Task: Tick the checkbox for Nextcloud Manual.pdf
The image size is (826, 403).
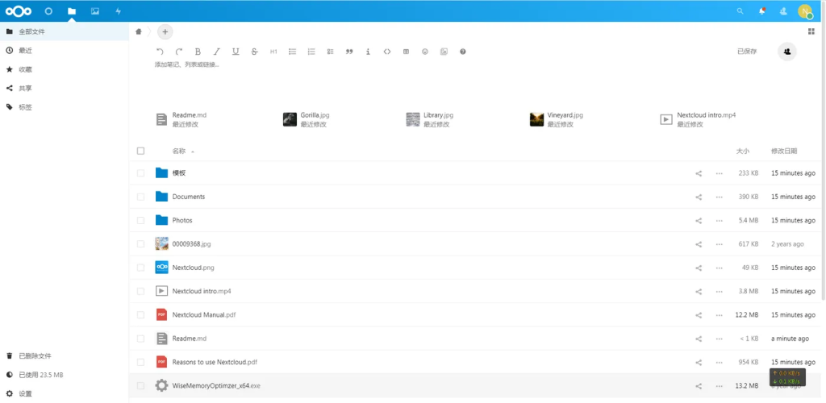Action: point(140,314)
